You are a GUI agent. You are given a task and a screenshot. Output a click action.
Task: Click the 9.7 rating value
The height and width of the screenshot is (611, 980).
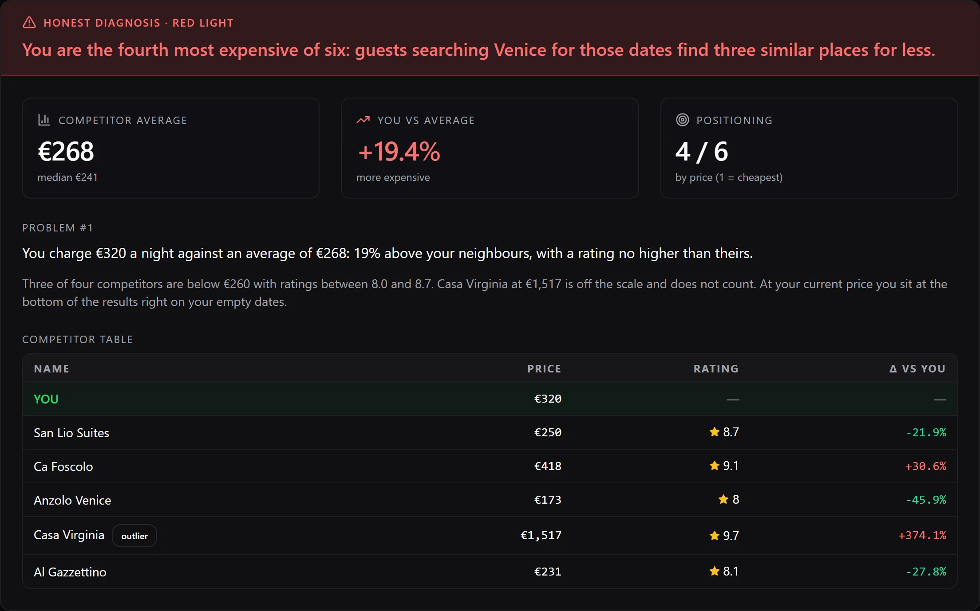(731, 536)
